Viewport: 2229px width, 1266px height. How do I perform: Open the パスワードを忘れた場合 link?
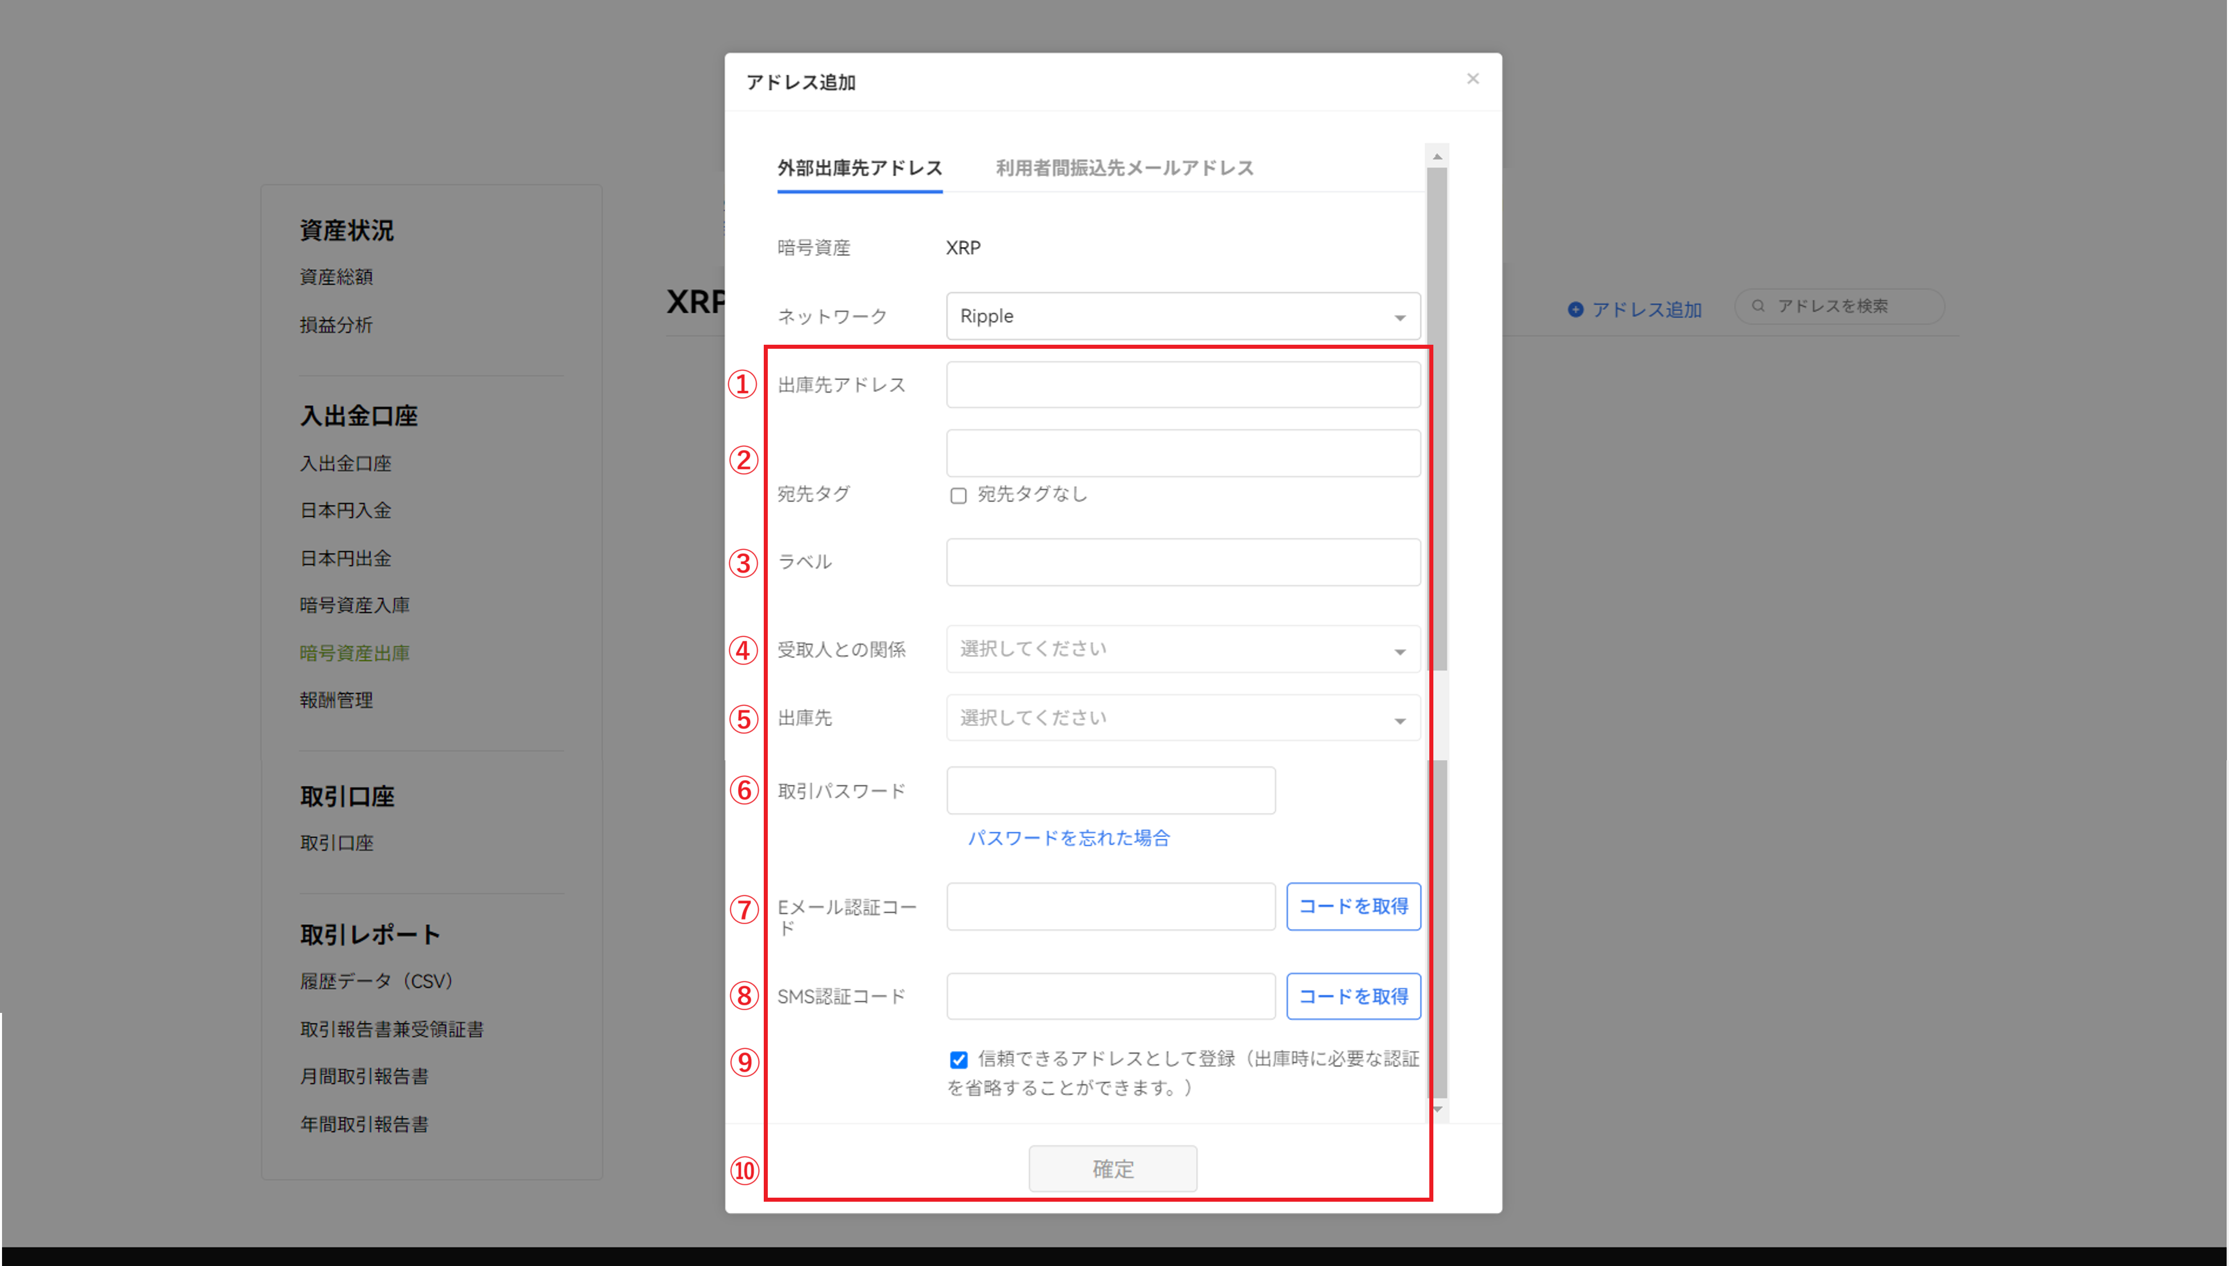point(1068,838)
